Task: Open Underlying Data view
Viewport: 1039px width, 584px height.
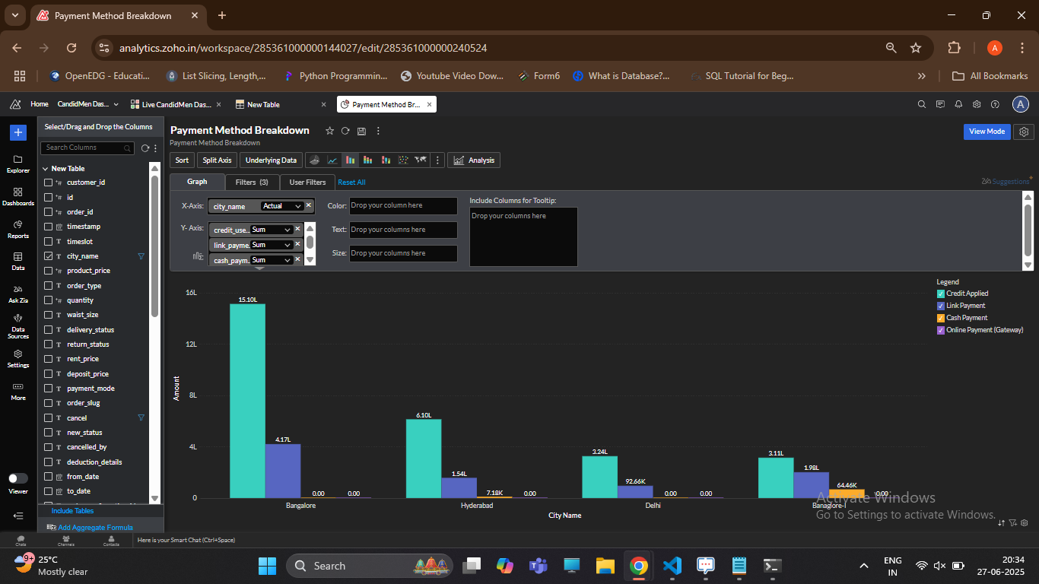Action: (271, 160)
